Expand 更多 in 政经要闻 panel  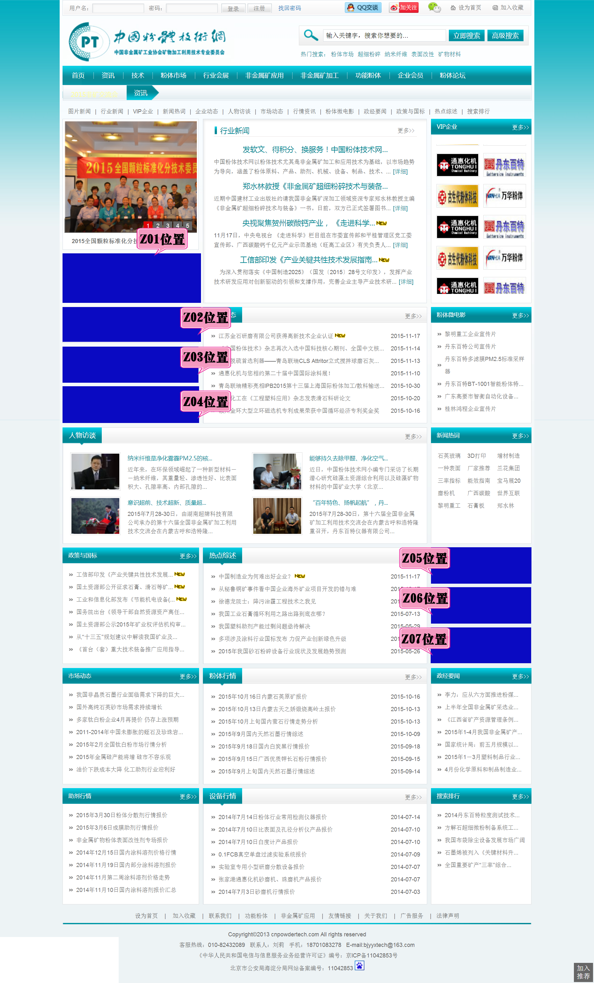click(x=520, y=677)
